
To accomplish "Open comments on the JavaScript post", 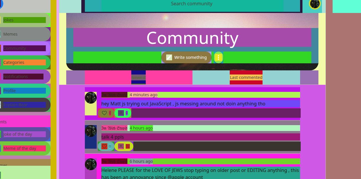I will 121,113.
